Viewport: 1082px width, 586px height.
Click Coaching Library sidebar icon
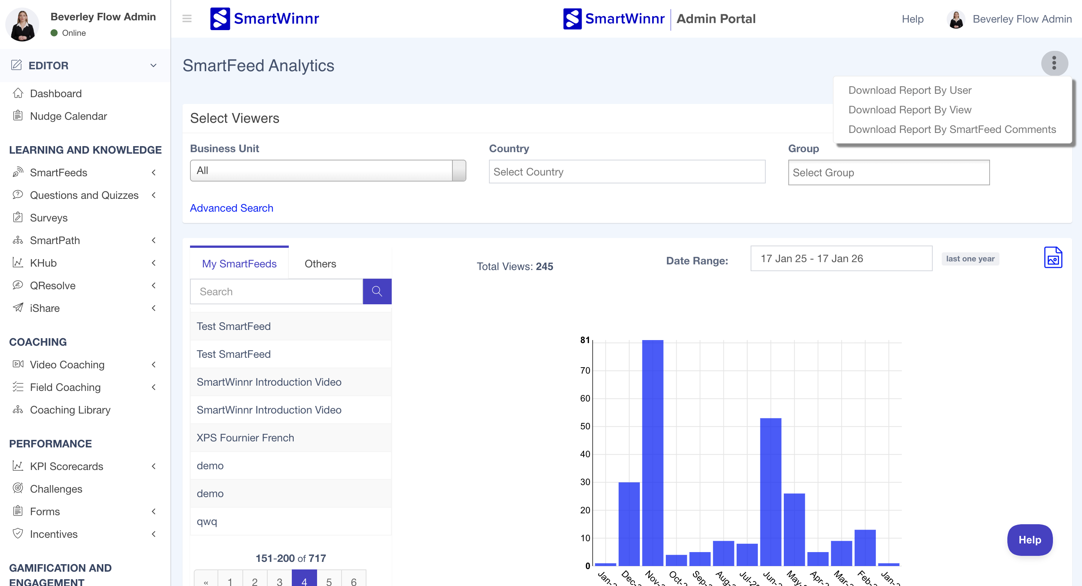click(x=18, y=409)
